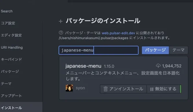The height and width of the screenshot is (112, 193).
Task: Open コア設定 in the sidebar
Action: [x=8, y=23]
